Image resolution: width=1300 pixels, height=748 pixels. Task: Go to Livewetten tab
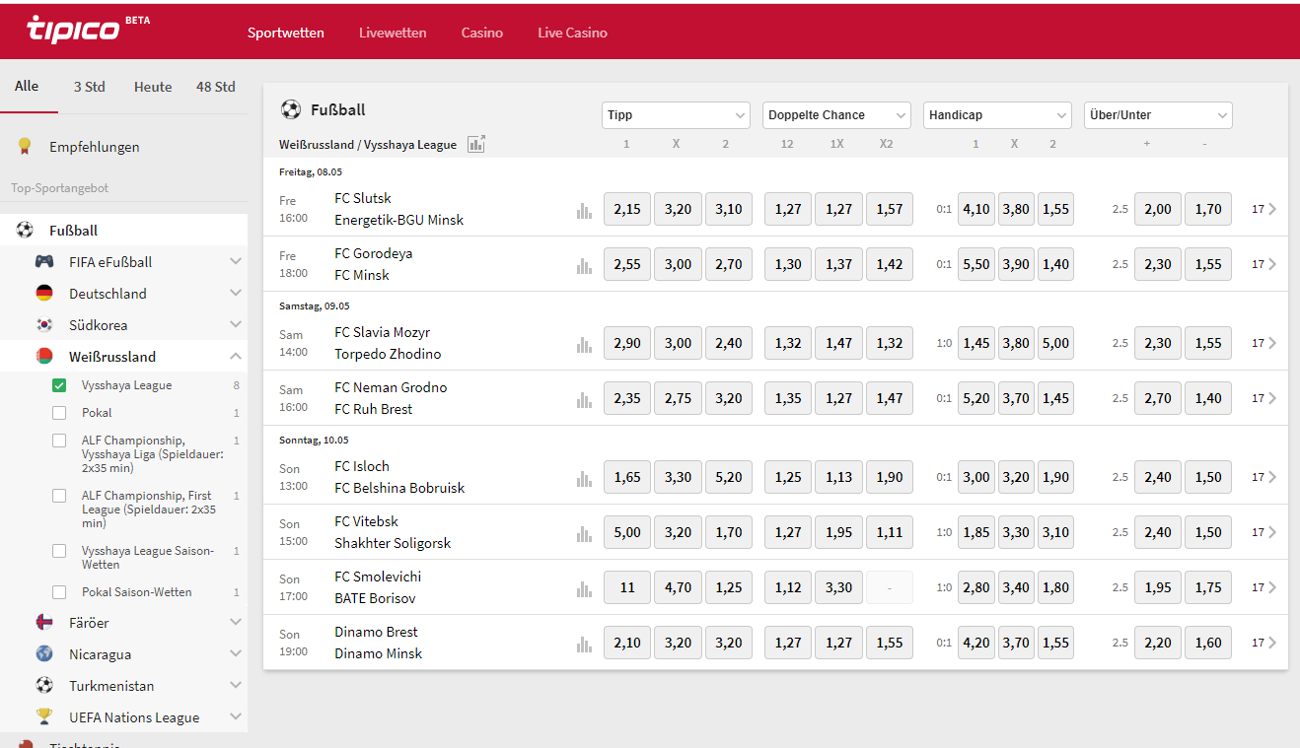[393, 33]
